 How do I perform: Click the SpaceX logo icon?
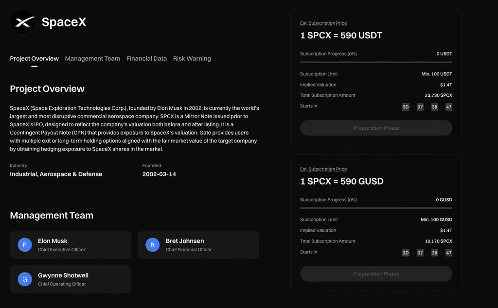pyautogui.click(x=22, y=22)
